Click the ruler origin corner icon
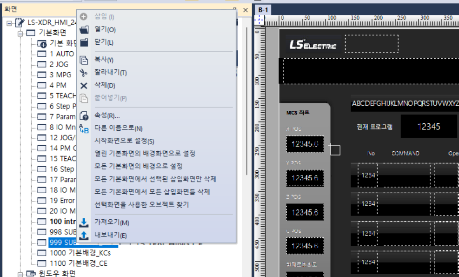 [259, 20]
